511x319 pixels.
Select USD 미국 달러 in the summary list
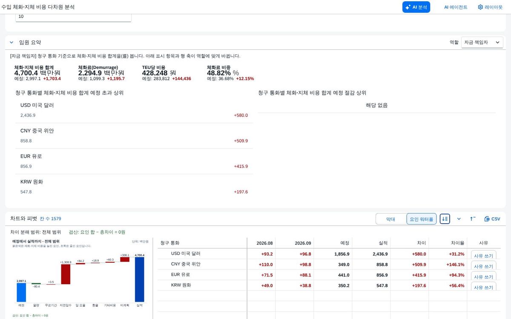[134, 110]
